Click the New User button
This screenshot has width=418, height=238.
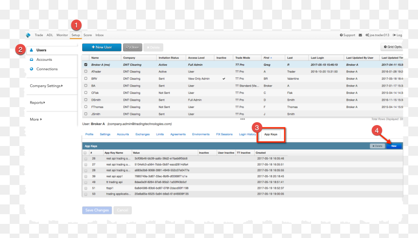click(x=102, y=47)
